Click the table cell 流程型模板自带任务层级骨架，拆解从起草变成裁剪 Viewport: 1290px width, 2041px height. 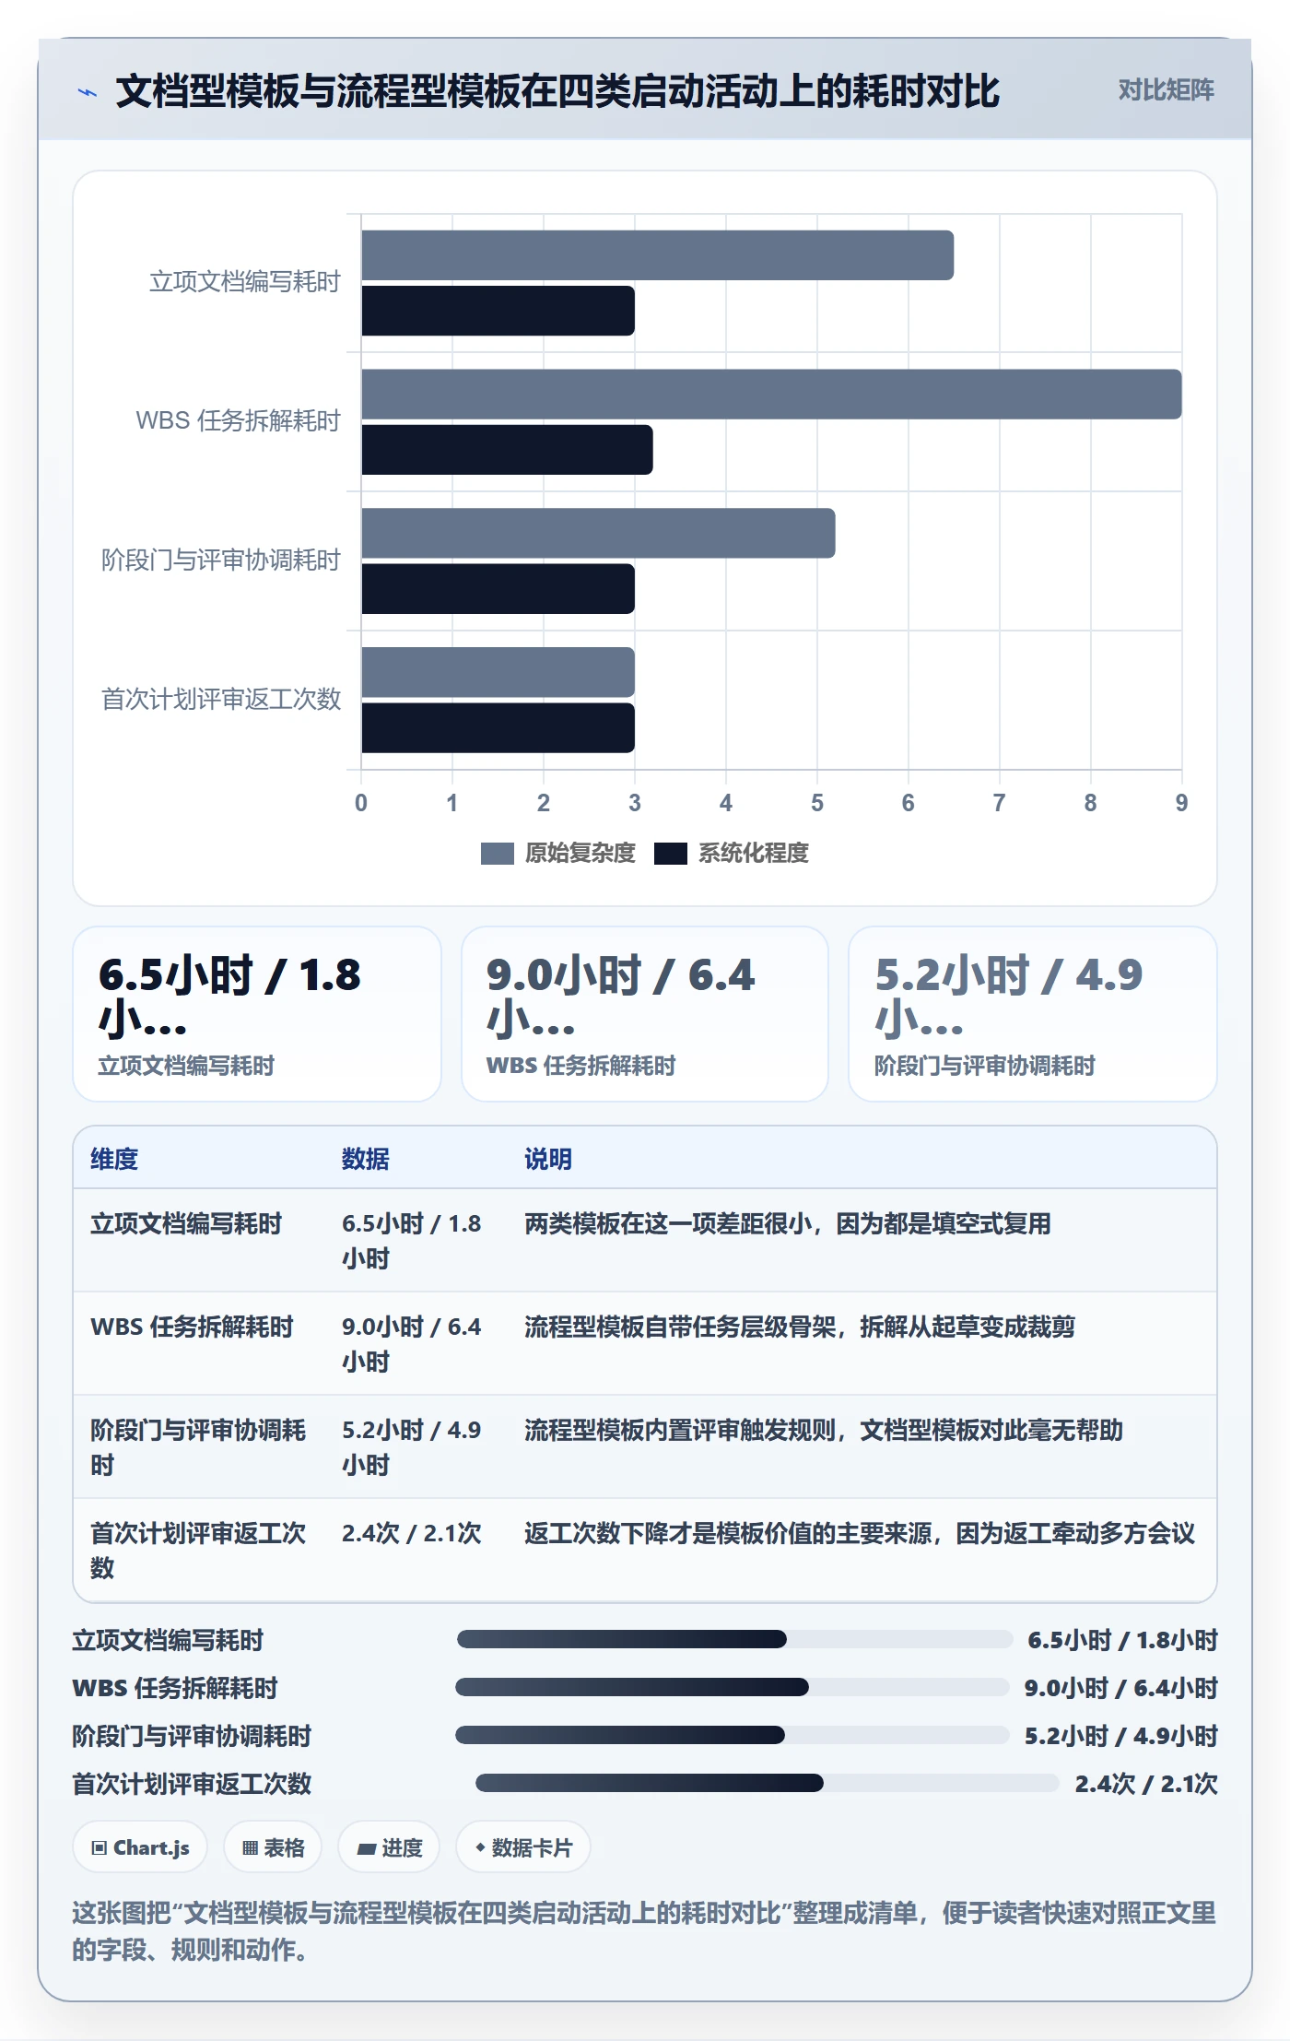coord(800,1327)
